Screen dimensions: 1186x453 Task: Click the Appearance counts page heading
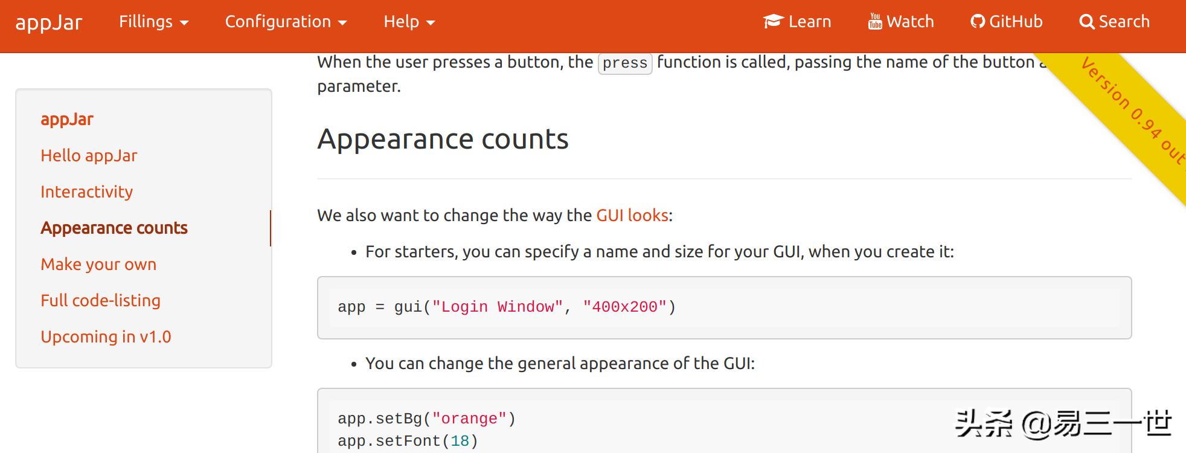coord(443,140)
